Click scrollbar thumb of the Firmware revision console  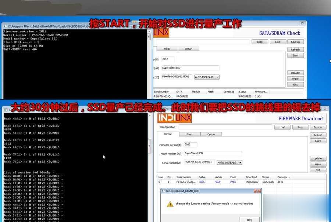click(149, 37)
